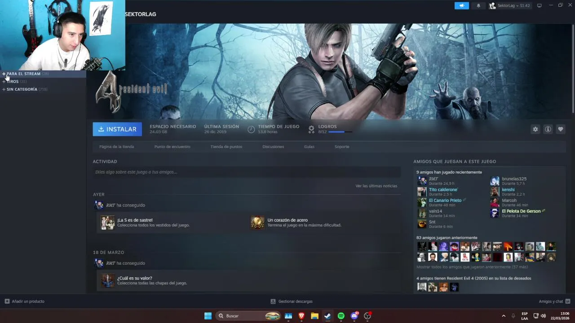575x323 pixels.
Task: Click Gestionar descargas
Action: pos(291,301)
